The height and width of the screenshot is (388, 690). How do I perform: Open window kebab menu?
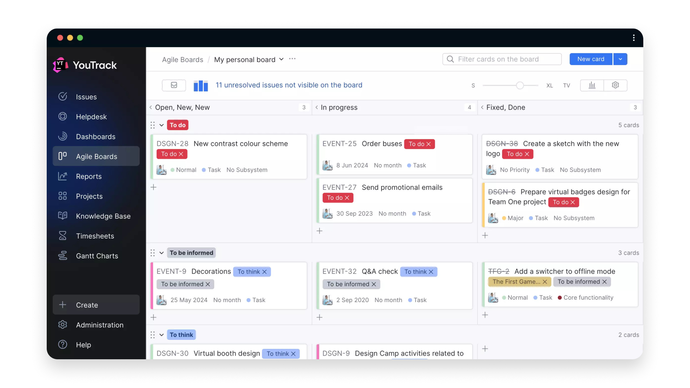pyautogui.click(x=634, y=38)
